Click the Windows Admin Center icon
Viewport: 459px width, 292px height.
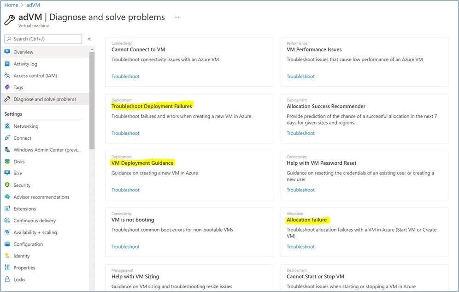[x=7, y=149]
